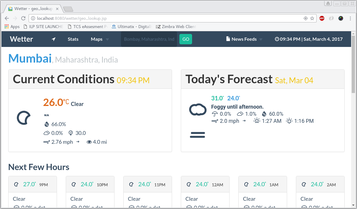
Task: Open the Zimbra Web Client bookmark
Action: (x=176, y=27)
